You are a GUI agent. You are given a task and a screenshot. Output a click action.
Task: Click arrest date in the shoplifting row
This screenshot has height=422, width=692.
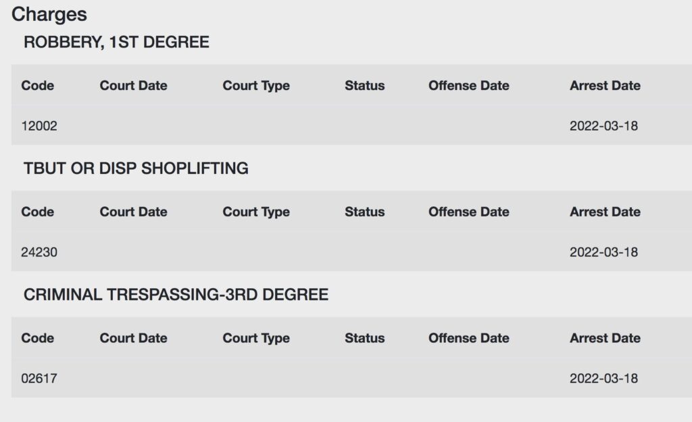click(603, 252)
